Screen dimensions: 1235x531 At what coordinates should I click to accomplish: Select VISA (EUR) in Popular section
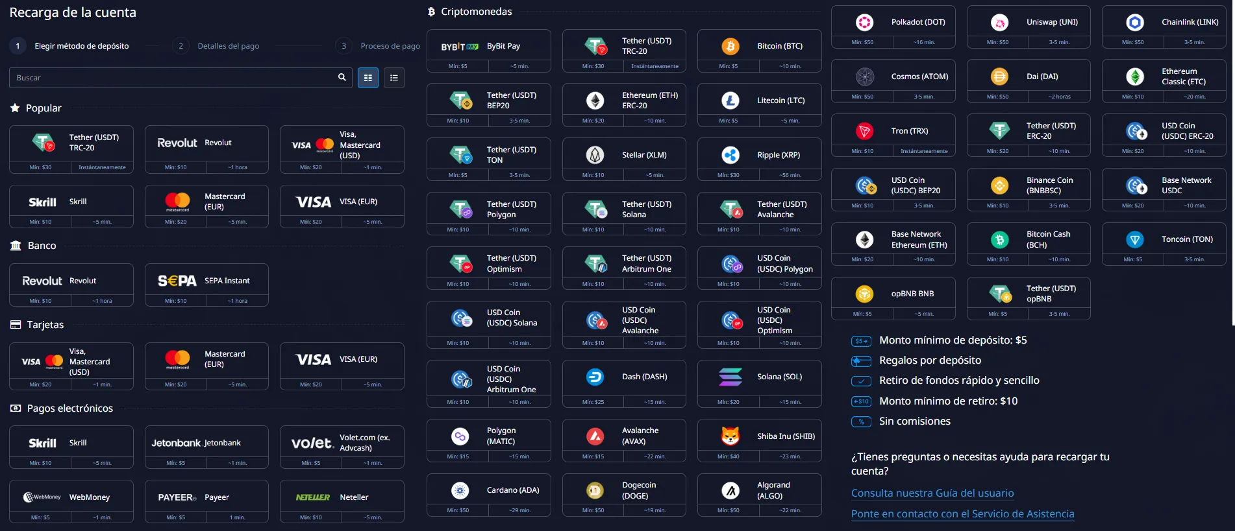click(x=342, y=206)
